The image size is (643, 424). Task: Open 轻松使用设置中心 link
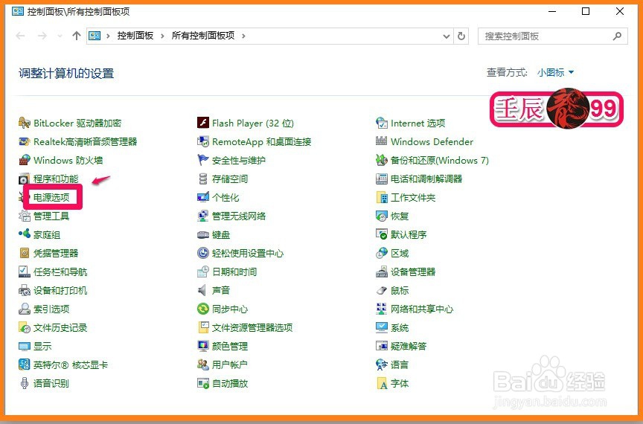click(248, 254)
